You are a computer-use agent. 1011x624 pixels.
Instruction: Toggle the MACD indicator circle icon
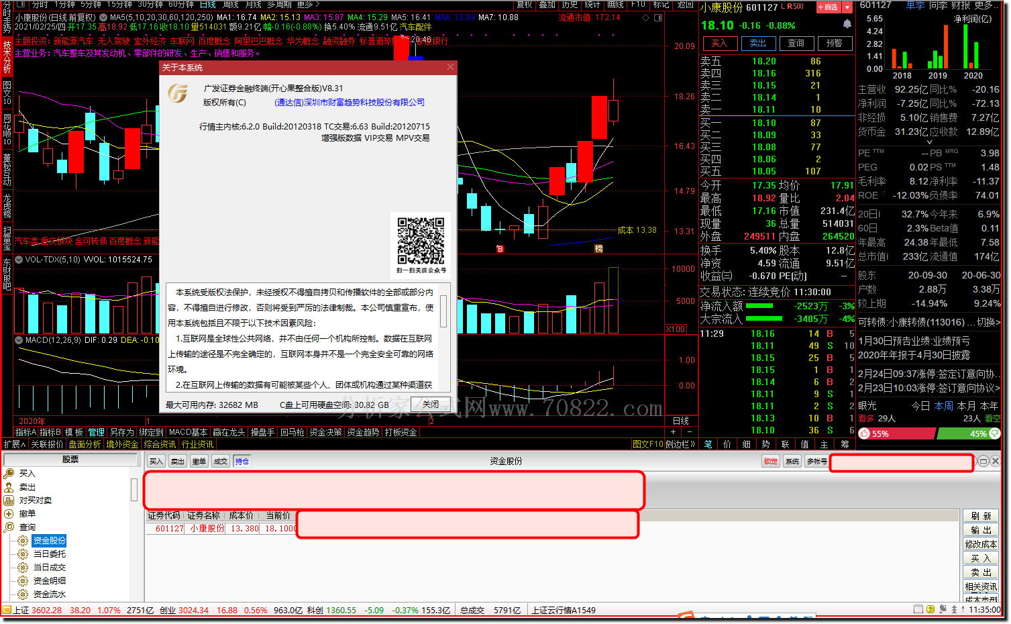click(19, 340)
